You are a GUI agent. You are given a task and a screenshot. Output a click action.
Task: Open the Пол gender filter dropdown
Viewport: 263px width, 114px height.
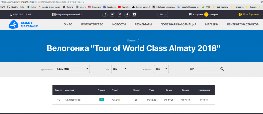[120, 69]
